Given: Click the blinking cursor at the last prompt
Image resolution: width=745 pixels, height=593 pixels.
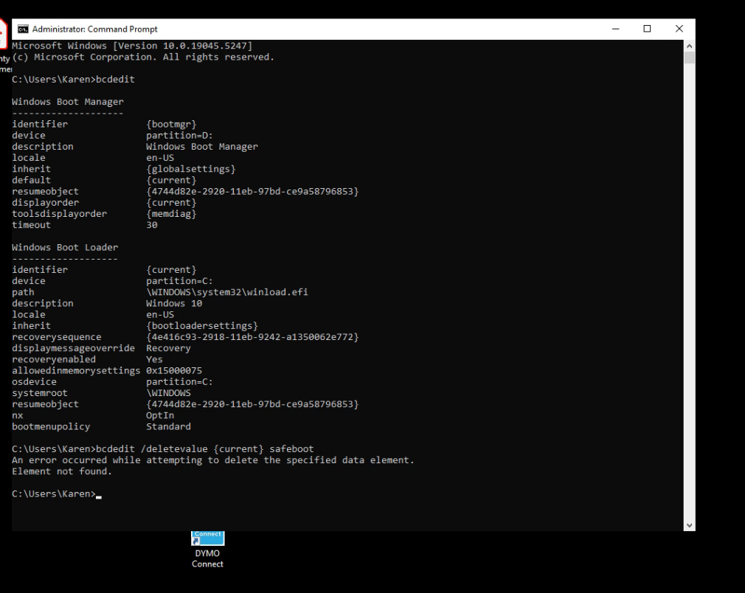Looking at the screenshot, I should (x=99, y=494).
